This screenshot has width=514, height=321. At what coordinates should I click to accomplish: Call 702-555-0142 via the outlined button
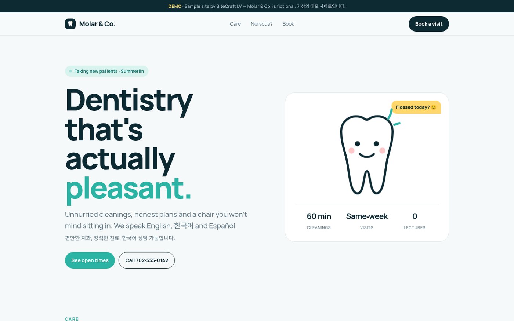click(146, 260)
